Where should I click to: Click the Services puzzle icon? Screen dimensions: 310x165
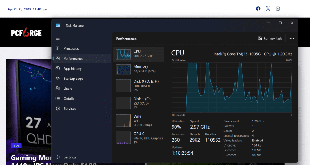coord(58,108)
